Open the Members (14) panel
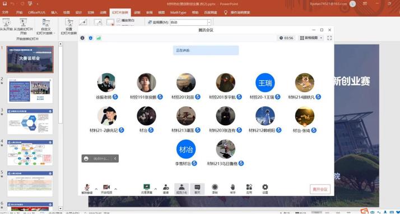The height and width of the screenshot is (214, 400). tap(182, 189)
